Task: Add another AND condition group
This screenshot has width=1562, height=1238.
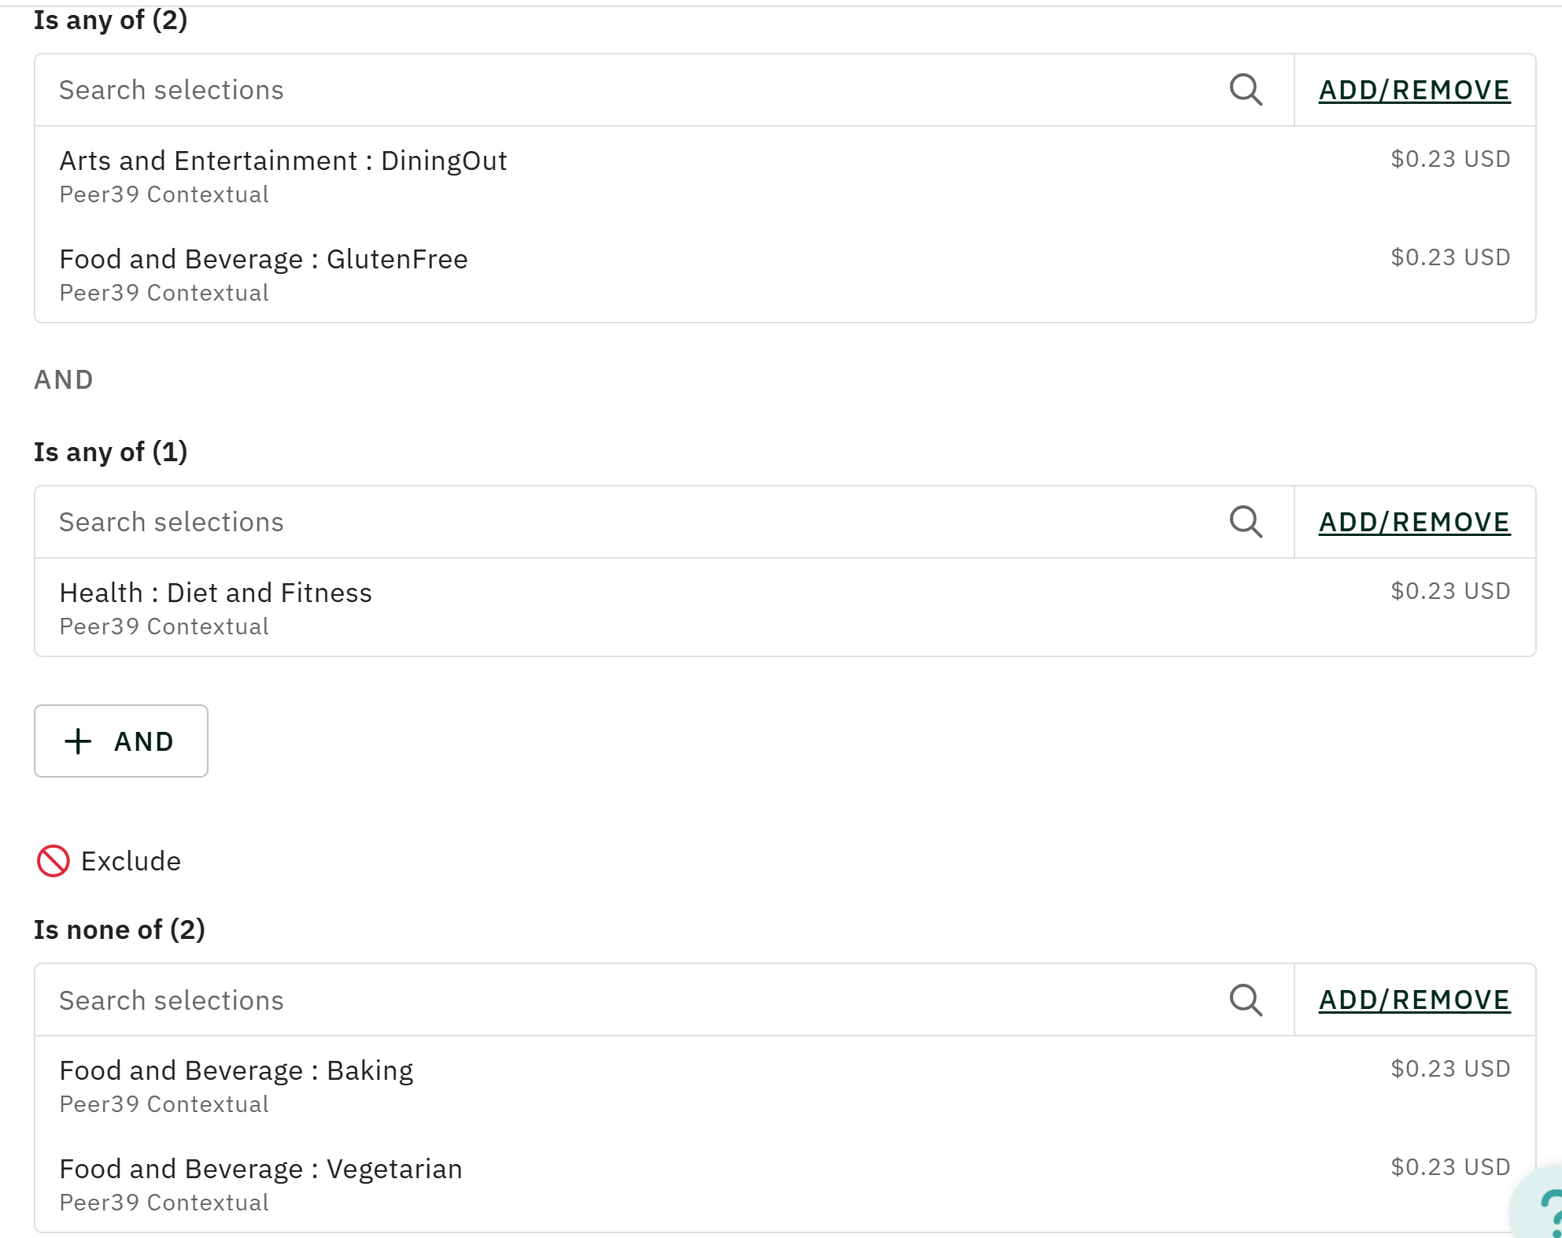Action: [121, 741]
